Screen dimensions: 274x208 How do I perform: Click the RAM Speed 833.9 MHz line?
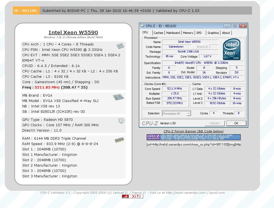pyautogui.click(x=60, y=144)
